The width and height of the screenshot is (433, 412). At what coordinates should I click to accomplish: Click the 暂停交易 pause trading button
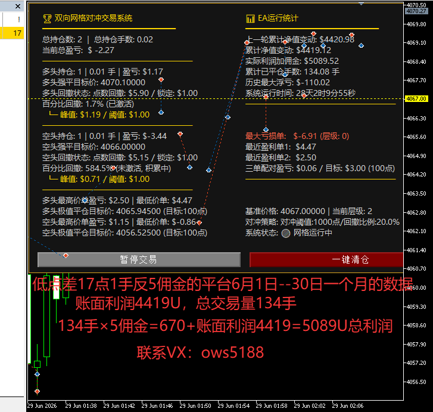coord(139,259)
